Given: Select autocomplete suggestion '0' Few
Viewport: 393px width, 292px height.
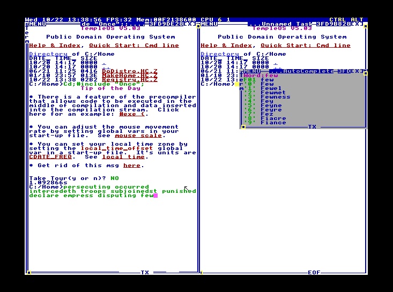Looking at the screenshot, I should pos(258,84).
